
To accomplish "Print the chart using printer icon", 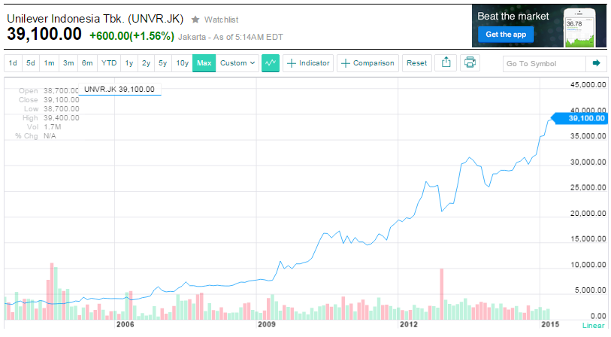I will click(470, 62).
